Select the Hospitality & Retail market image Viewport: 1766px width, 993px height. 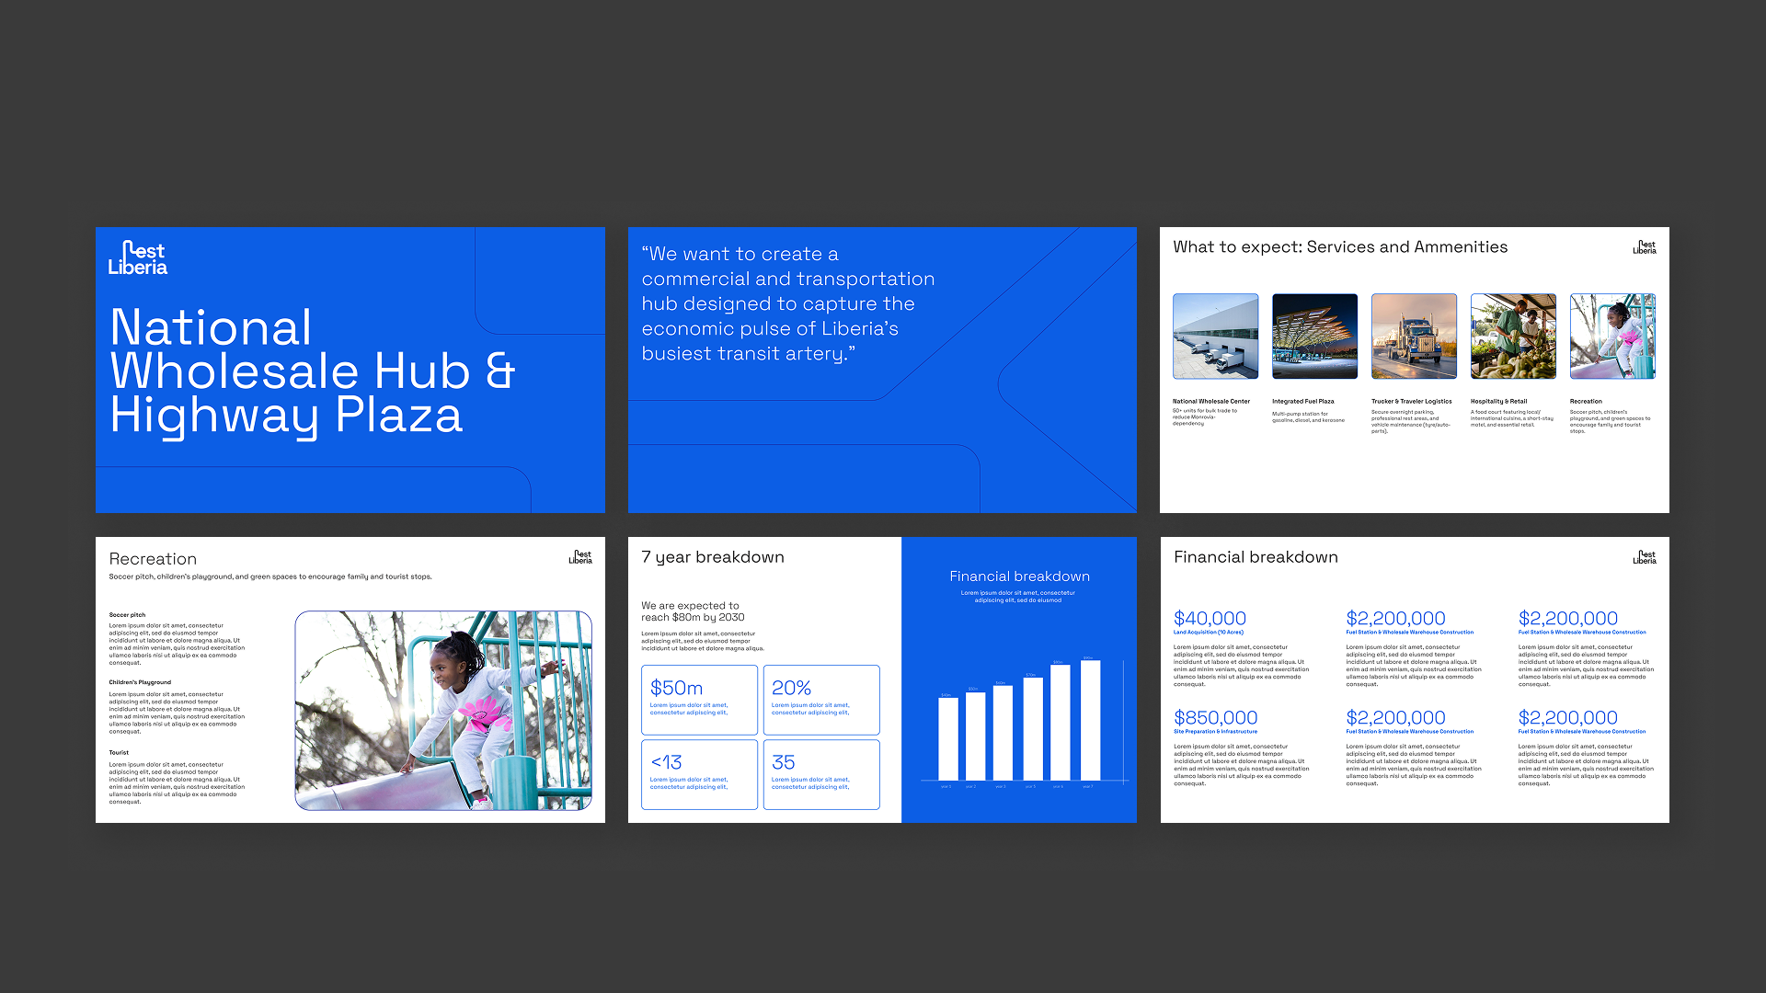point(1513,337)
